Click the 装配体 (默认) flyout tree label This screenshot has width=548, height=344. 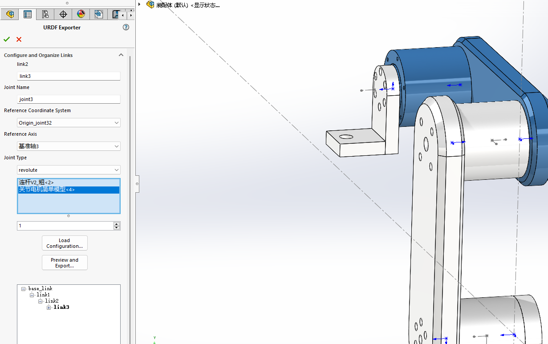pyautogui.click(x=187, y=5)
